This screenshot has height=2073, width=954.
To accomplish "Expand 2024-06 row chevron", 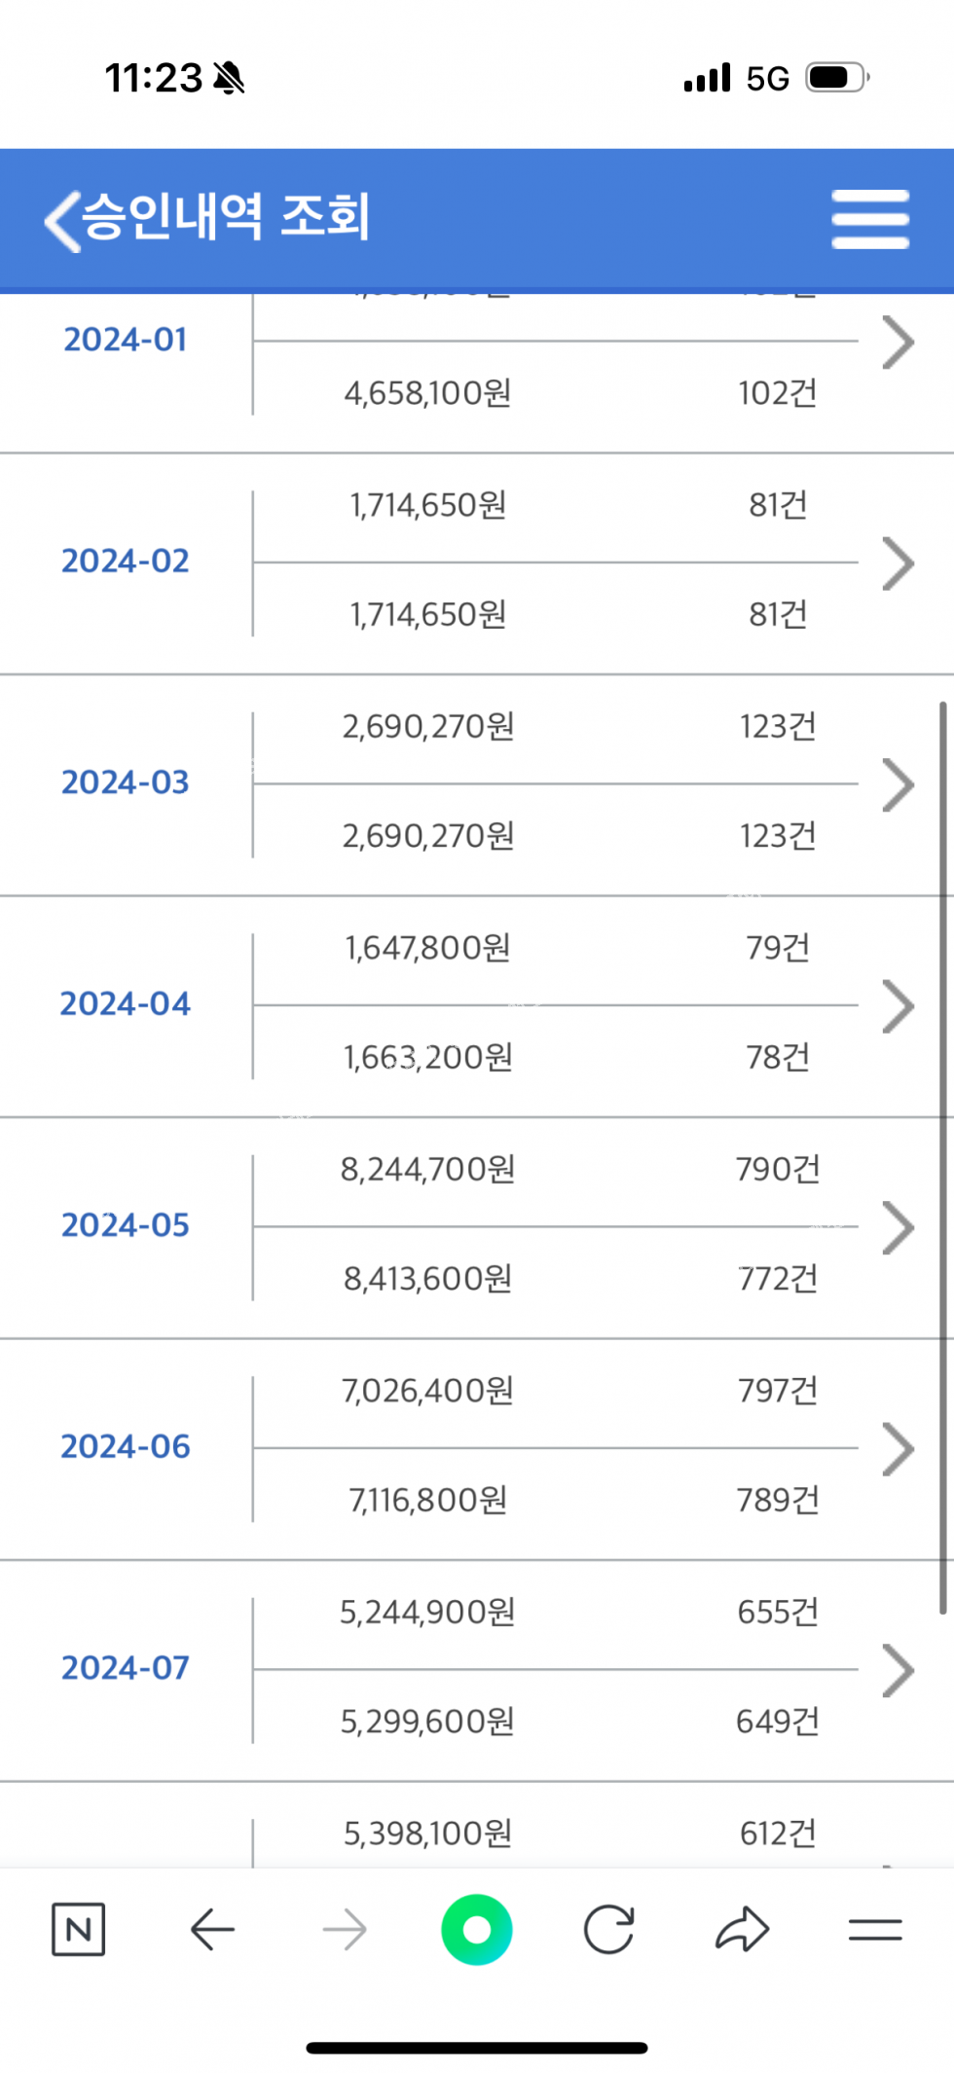I will click(898, 1448).
